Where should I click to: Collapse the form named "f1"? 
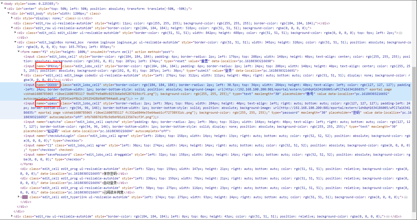[x=19, y=52]
